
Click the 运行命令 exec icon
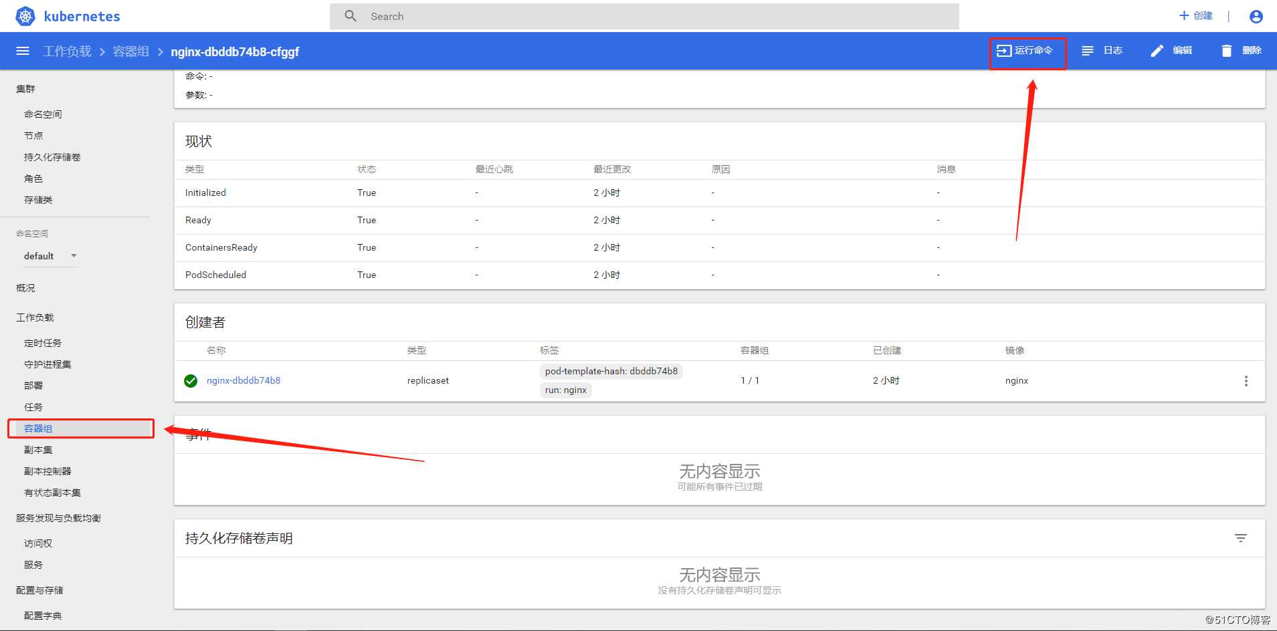click(x=1003, y=51)
